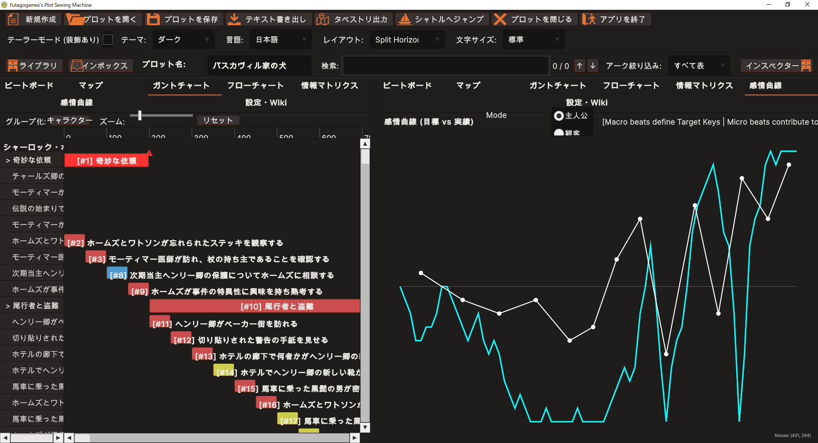Open 言語 dropdown showing 日本語
The height and width of the screenshot is (443, 818).
coord(281,40)
